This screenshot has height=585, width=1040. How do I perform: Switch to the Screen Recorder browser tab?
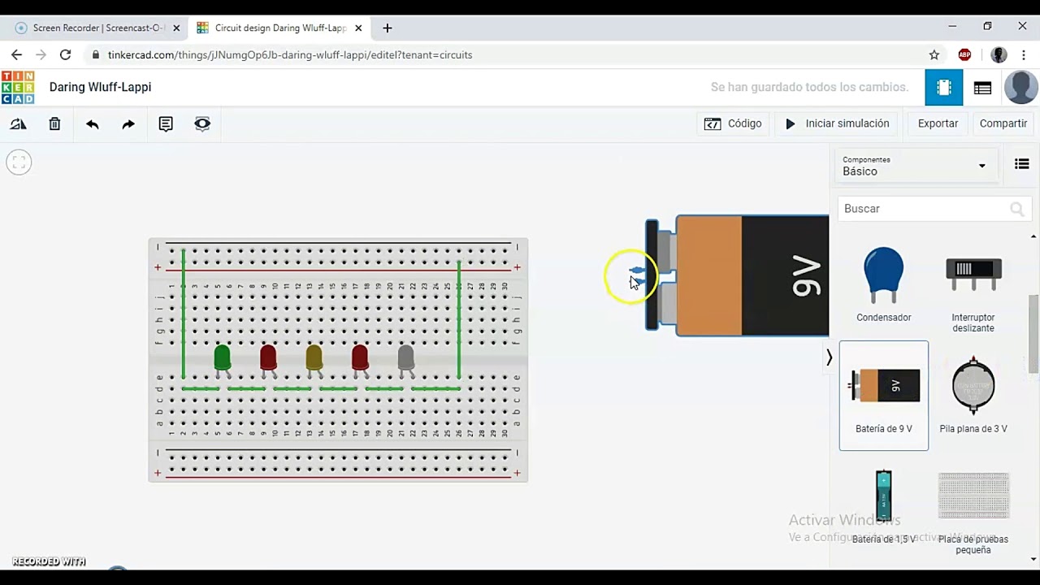(97, 28)
